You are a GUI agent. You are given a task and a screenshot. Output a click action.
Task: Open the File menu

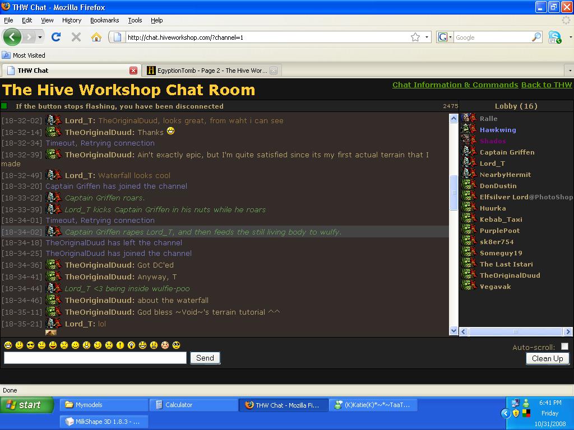pyautogui.click(x=8, y=20)
